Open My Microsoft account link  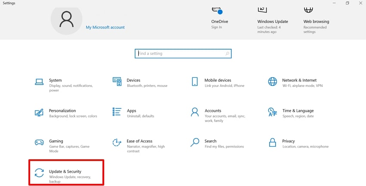click(x=105, y=27)
